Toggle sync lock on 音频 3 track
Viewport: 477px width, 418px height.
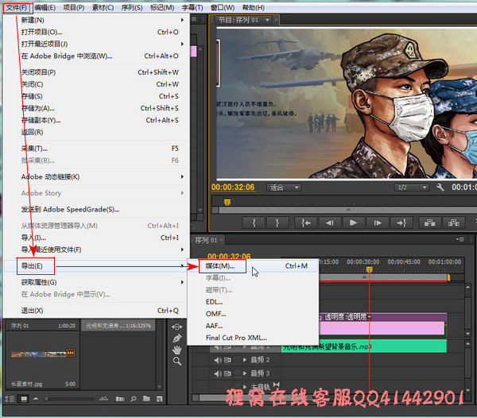click(227, 373)
